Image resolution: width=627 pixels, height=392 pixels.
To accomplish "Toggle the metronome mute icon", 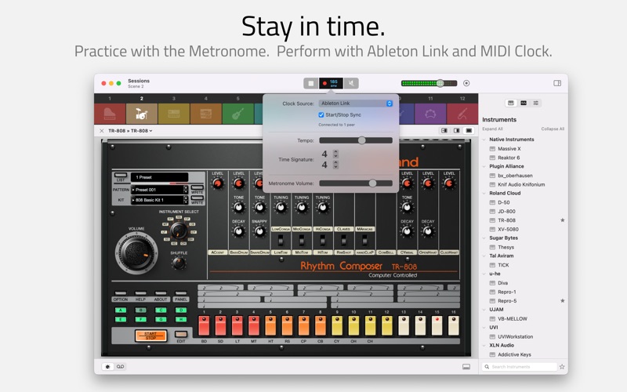I will pyautogui.click(x=351, y=83).
